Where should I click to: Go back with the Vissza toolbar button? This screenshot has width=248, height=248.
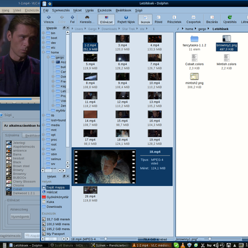pos(48,19)
